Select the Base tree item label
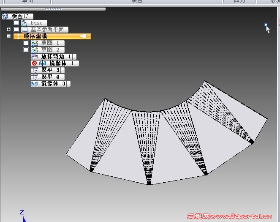The height and width of the screenshot is (222, 280). 37,23
